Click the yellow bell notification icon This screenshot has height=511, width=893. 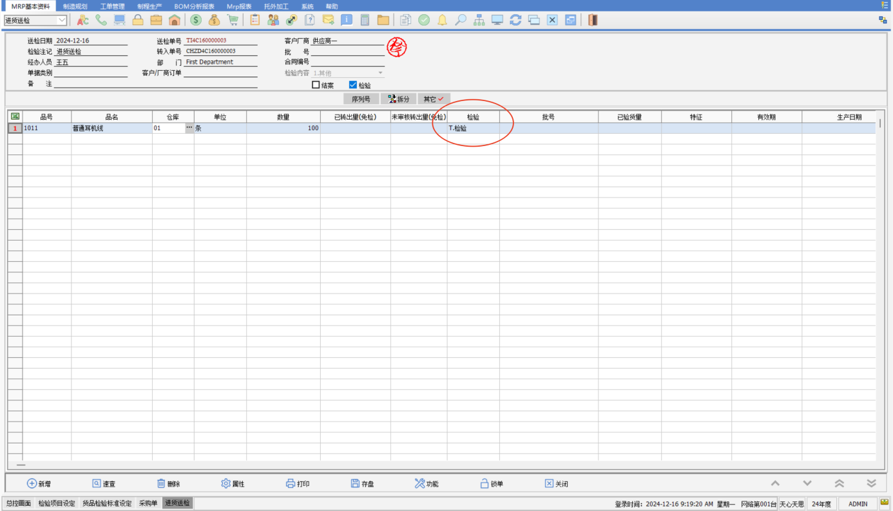(x=442, y=20)
